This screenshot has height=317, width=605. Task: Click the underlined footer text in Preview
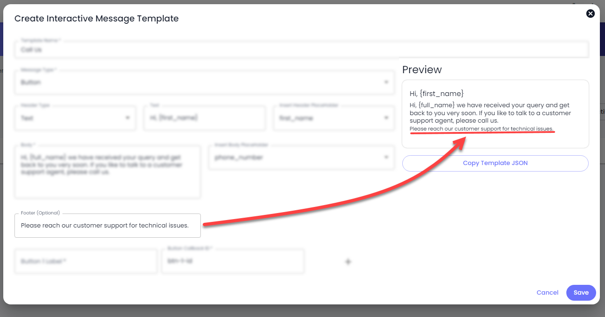click(481, 129)
